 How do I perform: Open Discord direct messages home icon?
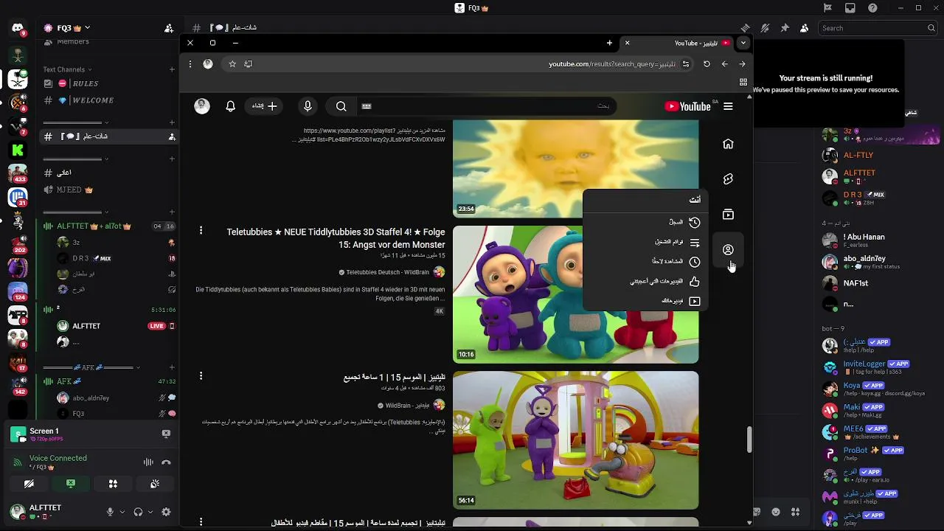pyautogui.click(x=18, y=29)
